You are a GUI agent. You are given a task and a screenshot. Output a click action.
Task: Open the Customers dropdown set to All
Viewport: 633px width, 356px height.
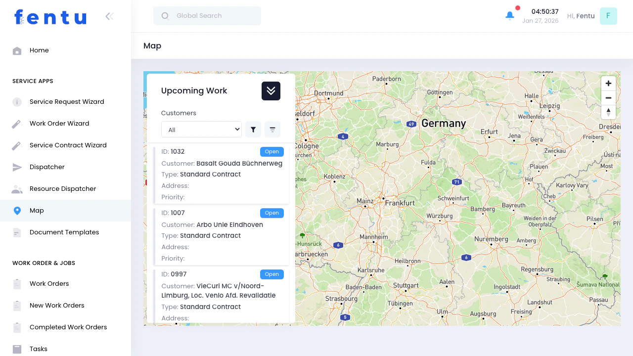coord(201,129)
